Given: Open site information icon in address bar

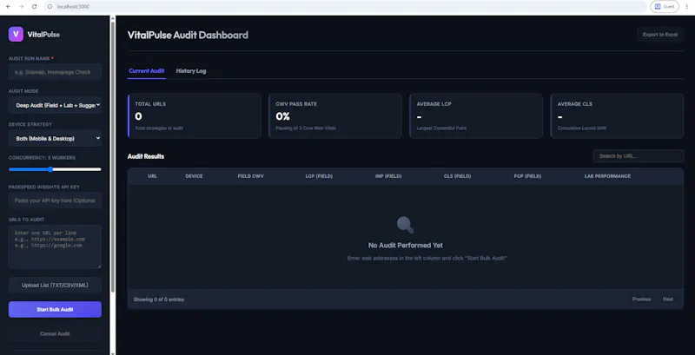Looking at the screenshot, I should coord(50,7).
